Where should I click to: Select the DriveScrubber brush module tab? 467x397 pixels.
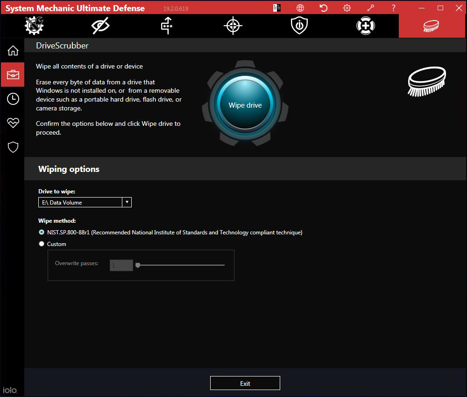(x=432, y=26)
